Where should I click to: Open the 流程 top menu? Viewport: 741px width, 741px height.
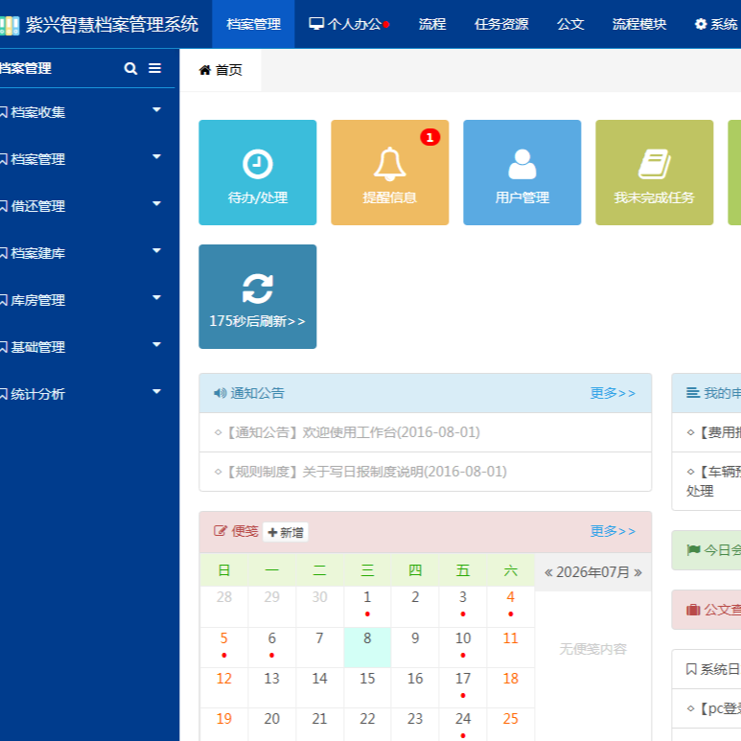432,24
